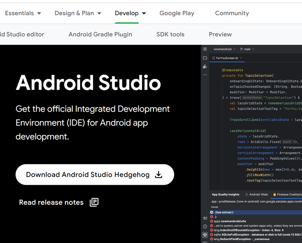
Task: Switch to the Android Vitals tab
Action: click(x=257, y=194)
